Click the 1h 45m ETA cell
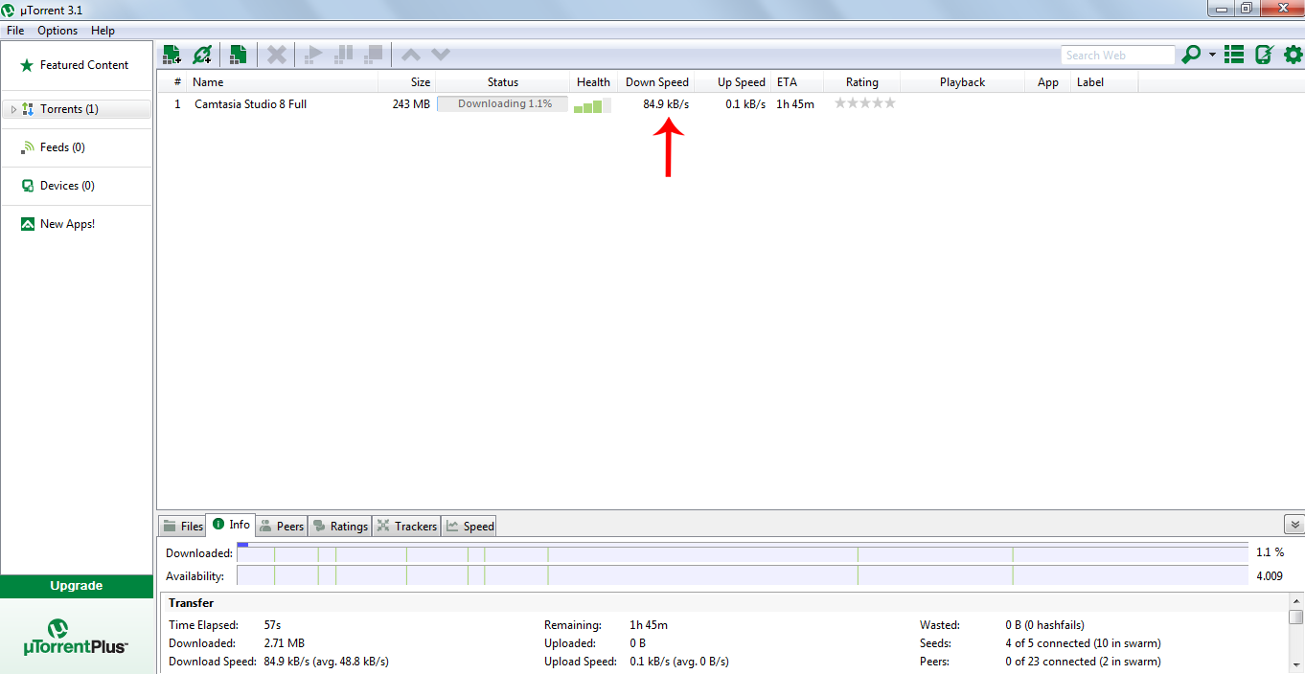This screenshot has width=1305, height=674. pyautogui.click(x=795, y=104)
